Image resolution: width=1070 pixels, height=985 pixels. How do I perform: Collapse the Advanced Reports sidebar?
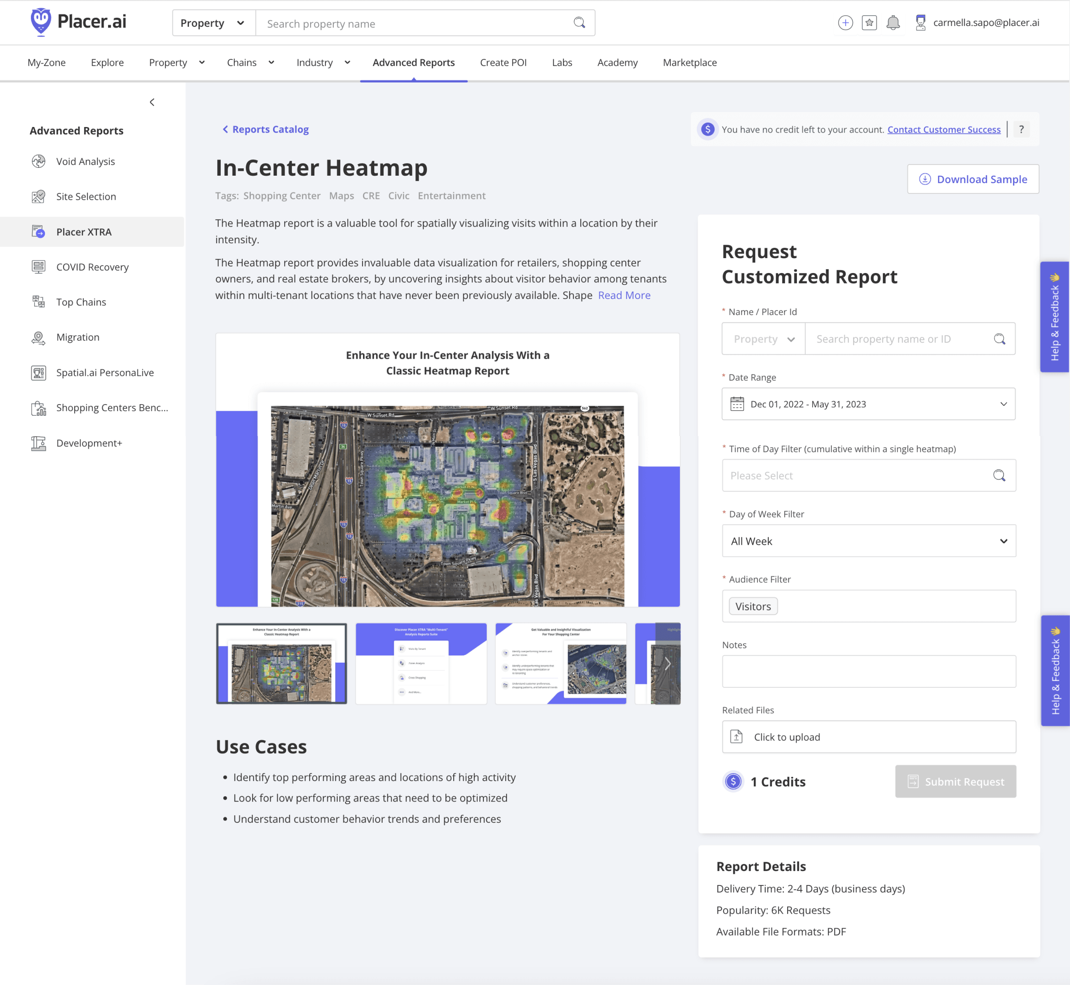(x=152, y=102)
